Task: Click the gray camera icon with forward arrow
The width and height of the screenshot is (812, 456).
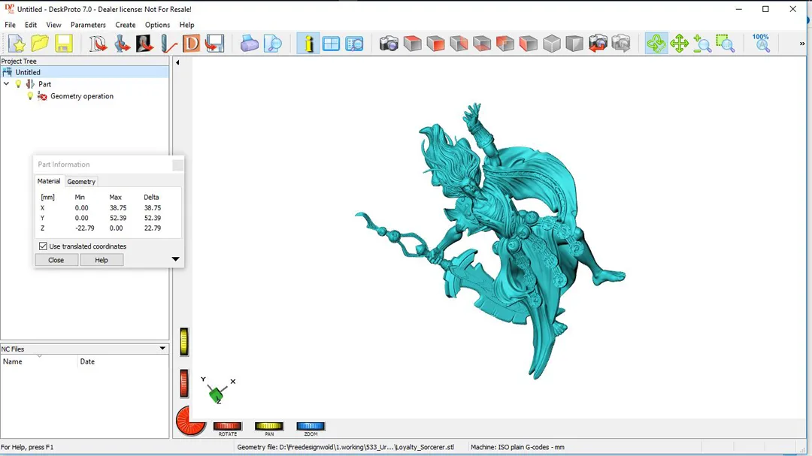Action: point(621,44)
